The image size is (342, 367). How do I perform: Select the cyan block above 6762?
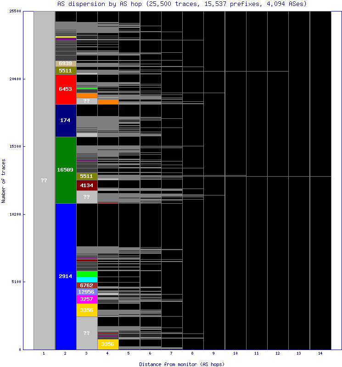pos(87,279)
